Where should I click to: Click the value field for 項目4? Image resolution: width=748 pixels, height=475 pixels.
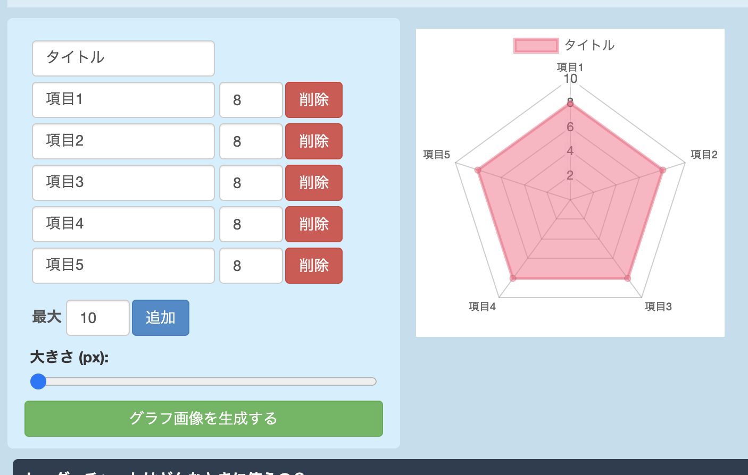[251, 224]
